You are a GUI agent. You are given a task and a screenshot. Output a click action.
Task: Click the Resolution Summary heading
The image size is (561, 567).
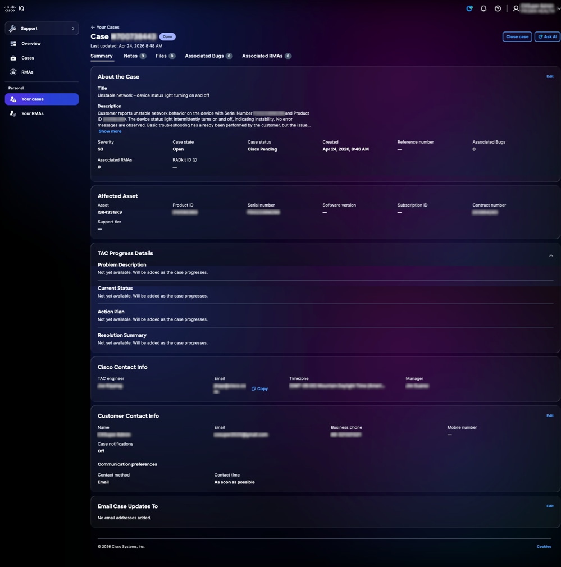point(122,335)
